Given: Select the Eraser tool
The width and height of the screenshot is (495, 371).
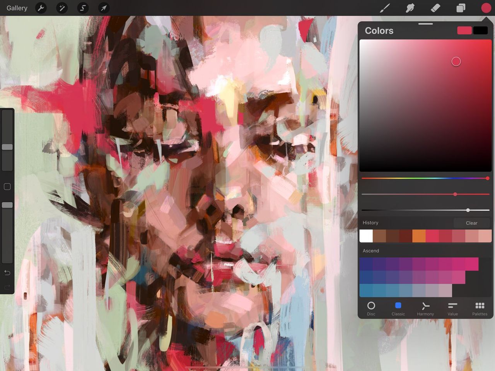Looking at the screenshot, I should click(435, 8).
